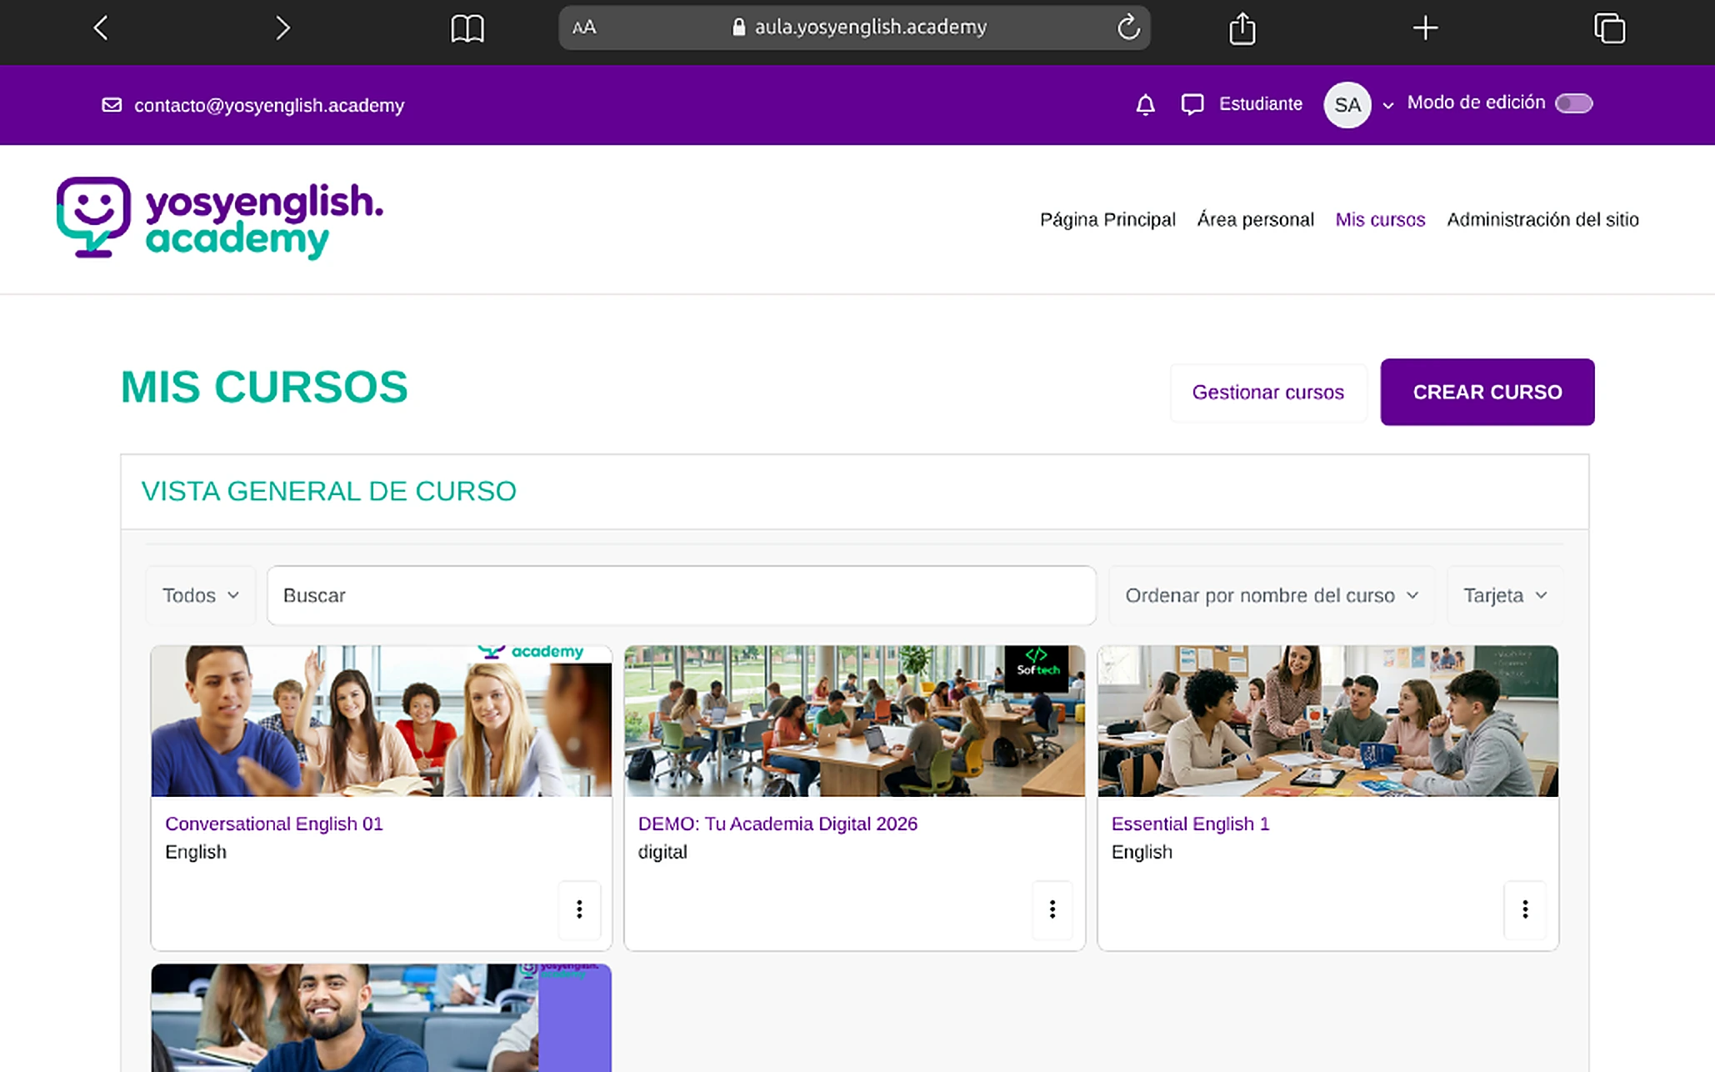1715x1072 pixels.
Task: Click the yosyenglish academy logo
Action: coord(220,218)
